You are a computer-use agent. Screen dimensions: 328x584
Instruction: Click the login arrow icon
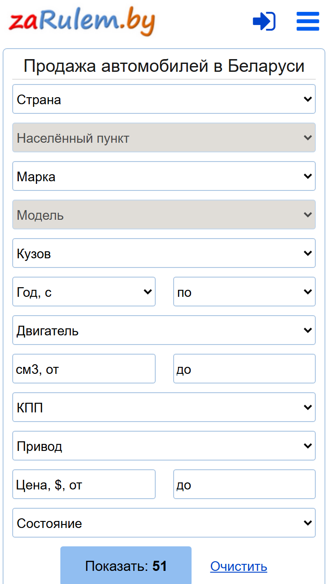pyautogui.click(x=264, y=21)
